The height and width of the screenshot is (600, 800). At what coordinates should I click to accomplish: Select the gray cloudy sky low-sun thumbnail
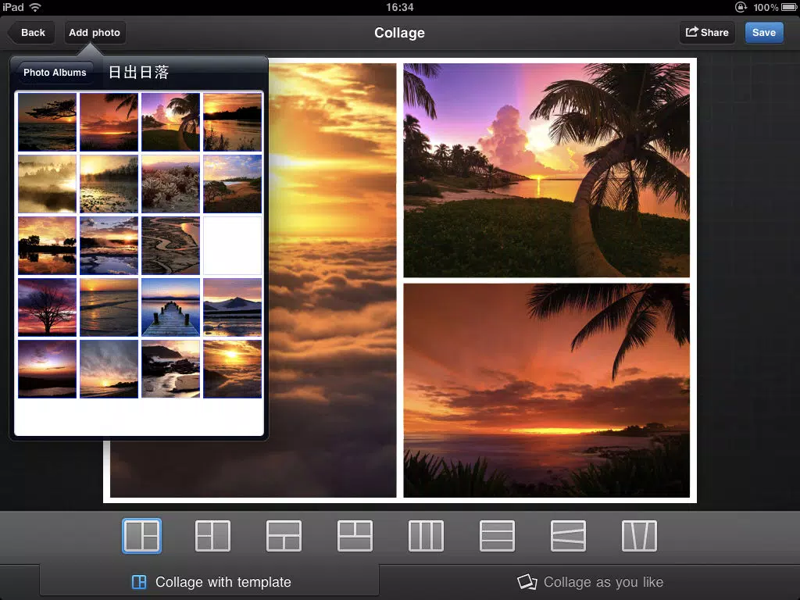coord(109,369)
